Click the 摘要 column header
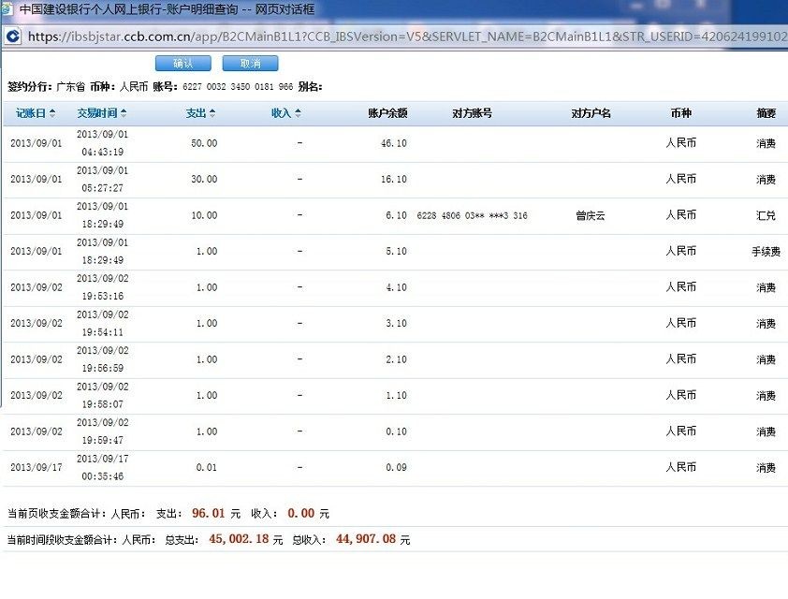 [x=766, y=113]
